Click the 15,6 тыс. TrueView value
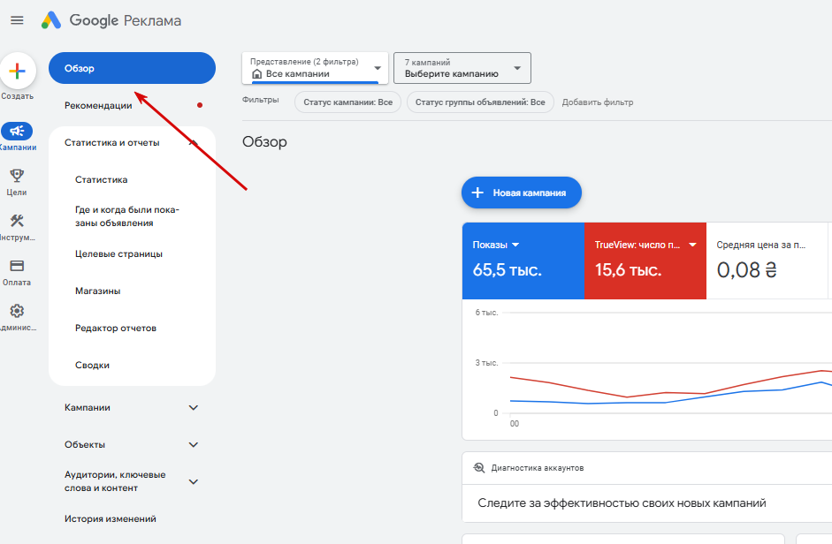 click(629, 270)
